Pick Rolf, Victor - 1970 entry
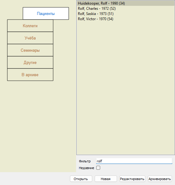This screenshot has height=185, width=175. point(126,19)
